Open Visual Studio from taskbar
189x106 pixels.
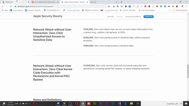[119, 103]
